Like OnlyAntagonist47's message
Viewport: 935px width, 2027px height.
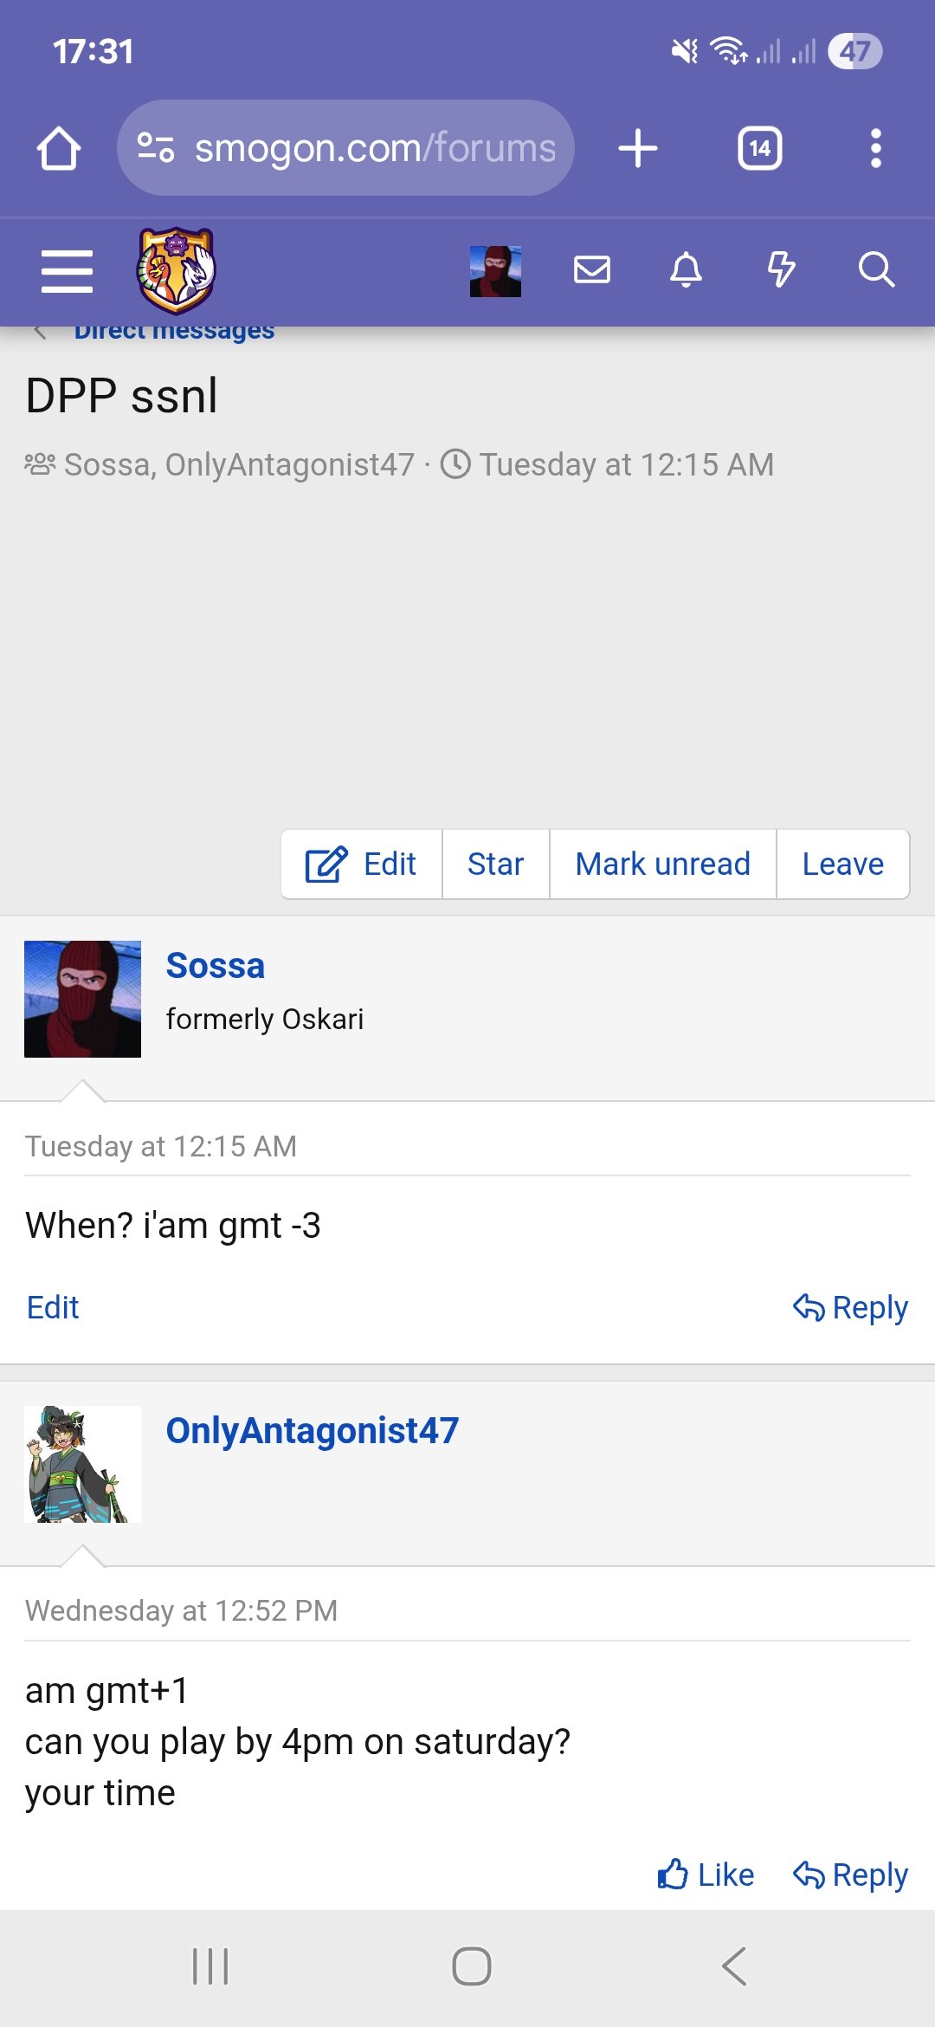click(x=706, y=1875)
